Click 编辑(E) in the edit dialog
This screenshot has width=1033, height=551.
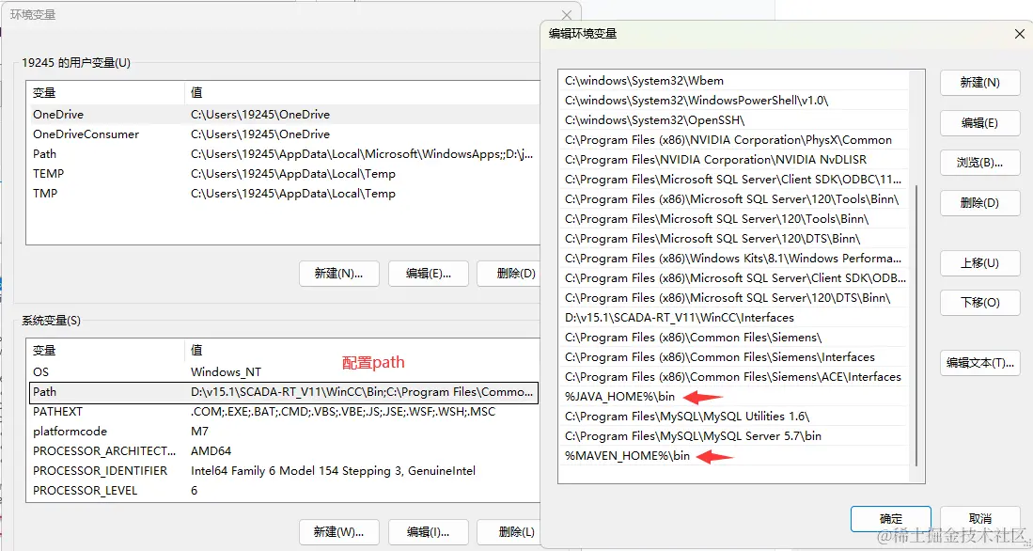point(979,123)
